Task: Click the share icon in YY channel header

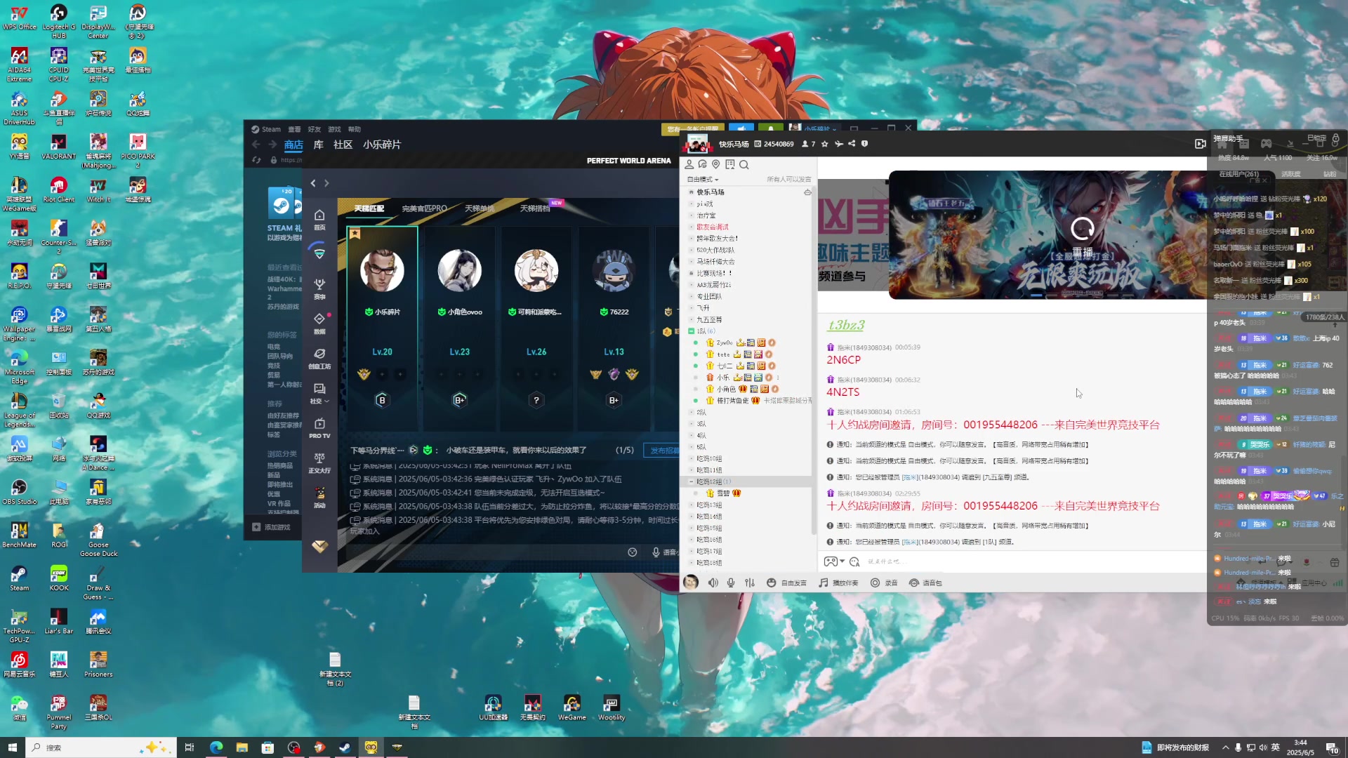Action: click(x=852, y=144)
